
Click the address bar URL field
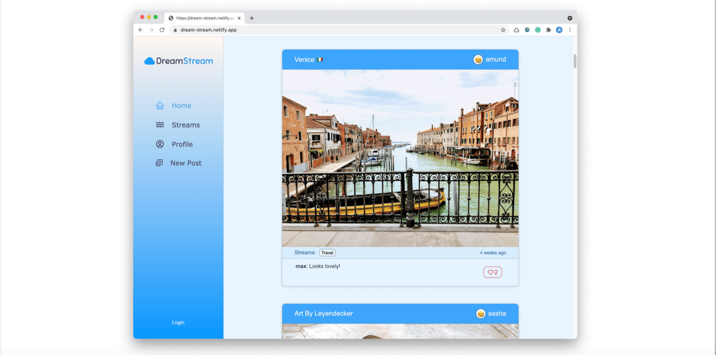(x=339, y=30)
